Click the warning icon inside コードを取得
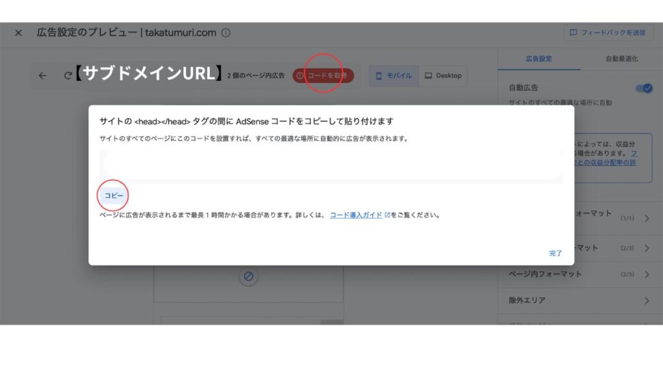The width and height of the screenshot is (663, 373). [299, 76]
